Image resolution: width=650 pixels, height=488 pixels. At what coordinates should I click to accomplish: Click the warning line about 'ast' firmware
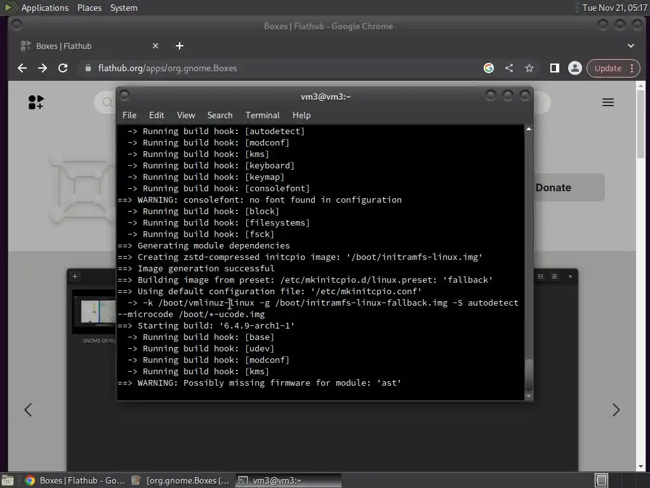tap(260, 383)
